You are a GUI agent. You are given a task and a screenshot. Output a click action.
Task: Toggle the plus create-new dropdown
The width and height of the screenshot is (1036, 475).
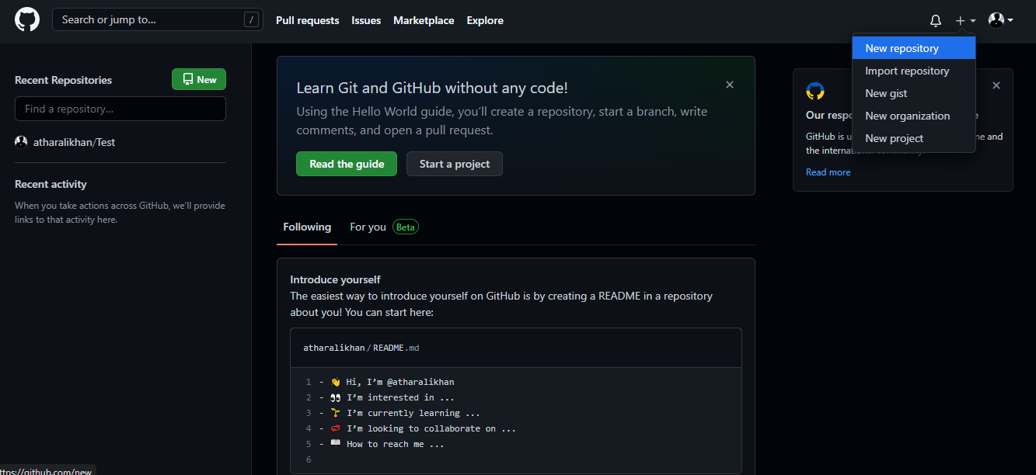tap(965, 21)
